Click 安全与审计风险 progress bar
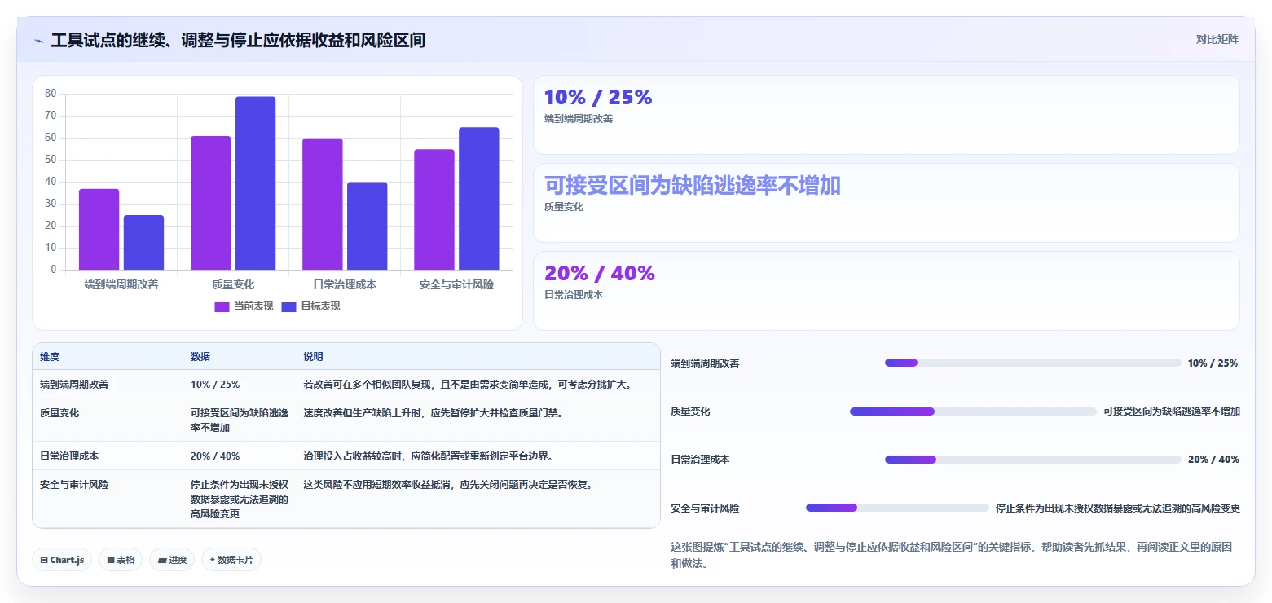 [897, 508]
